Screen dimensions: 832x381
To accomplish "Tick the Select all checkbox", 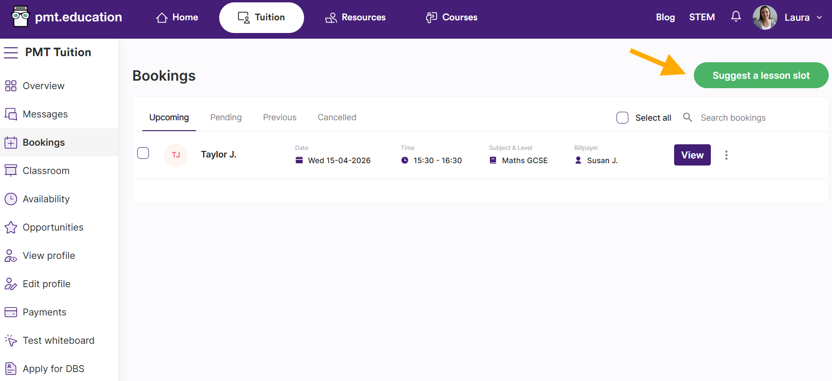I will [x=622, y=117].
